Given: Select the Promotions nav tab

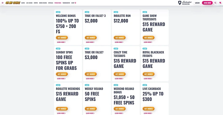Looking at the screenshot, I should [58, 3].
